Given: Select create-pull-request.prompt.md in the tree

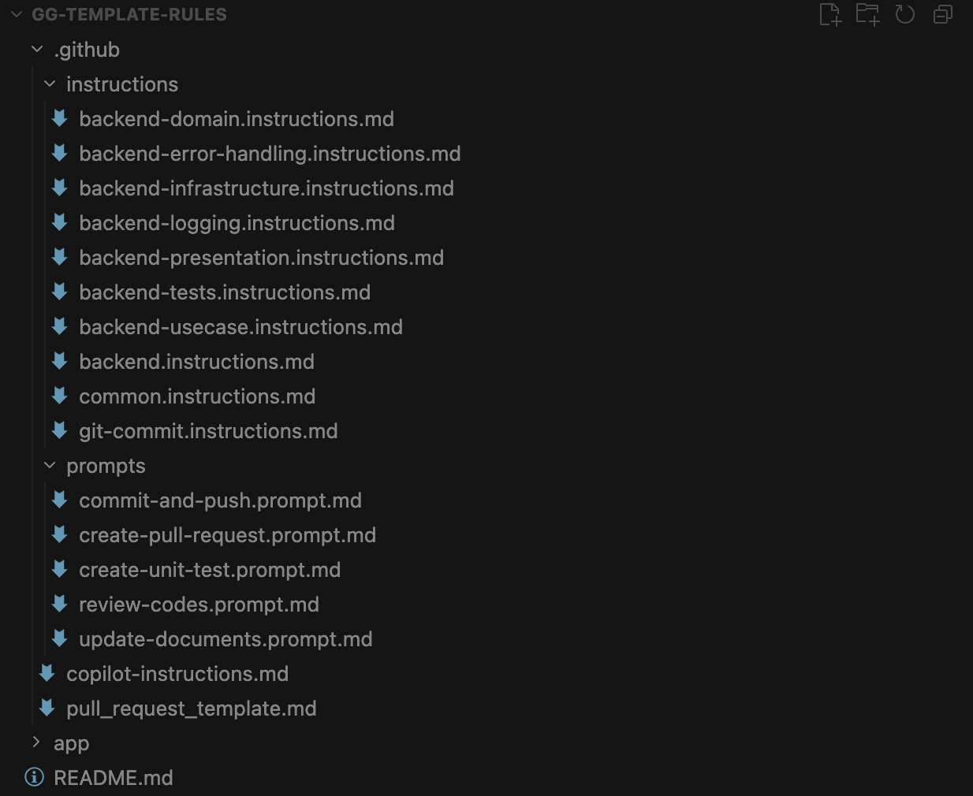Looking at the screenshot, I should (227, 535).
